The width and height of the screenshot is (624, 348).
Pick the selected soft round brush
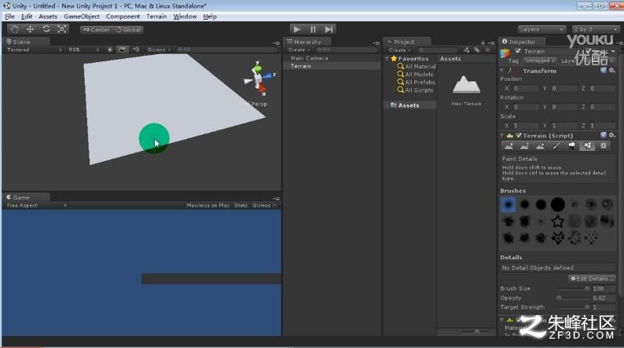coord(508,204)
